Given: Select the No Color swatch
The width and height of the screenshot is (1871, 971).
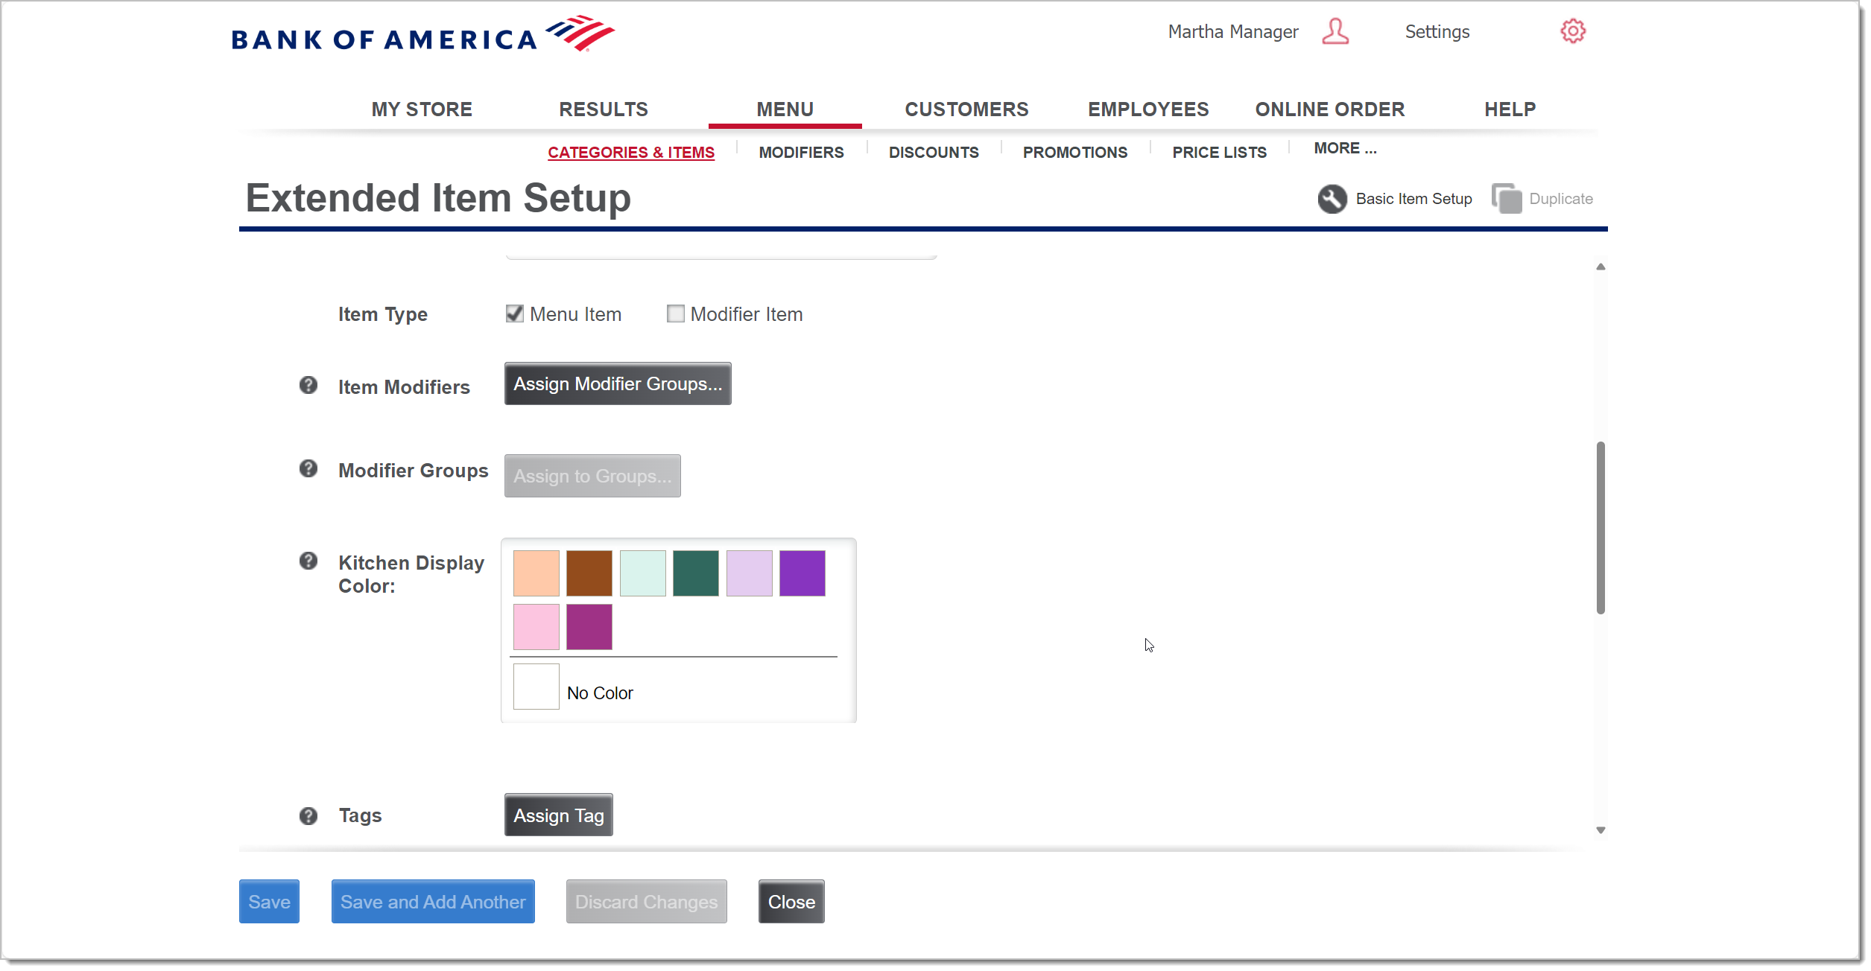Looking at the screenshot, I should (x=536, y=687).
